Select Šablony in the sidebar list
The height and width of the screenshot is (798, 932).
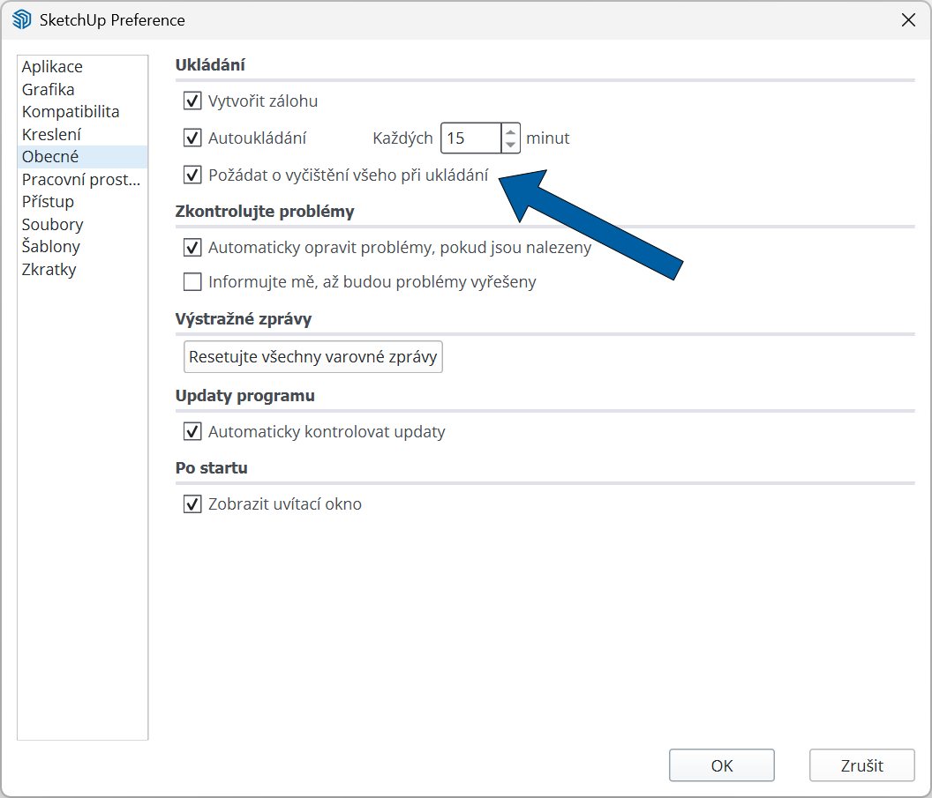[51, 247]
